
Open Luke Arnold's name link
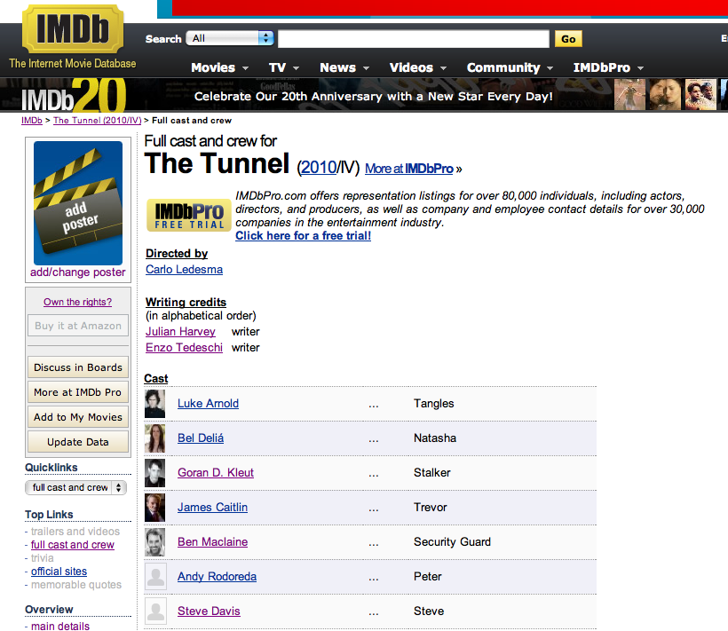click(208, 404)
